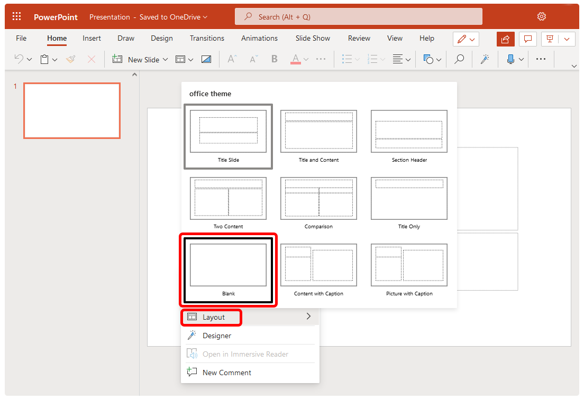Image resolution: width=584 pixels, height=400 pixels.
Task: Select the Format Painter tool
Action: [70, 59]
